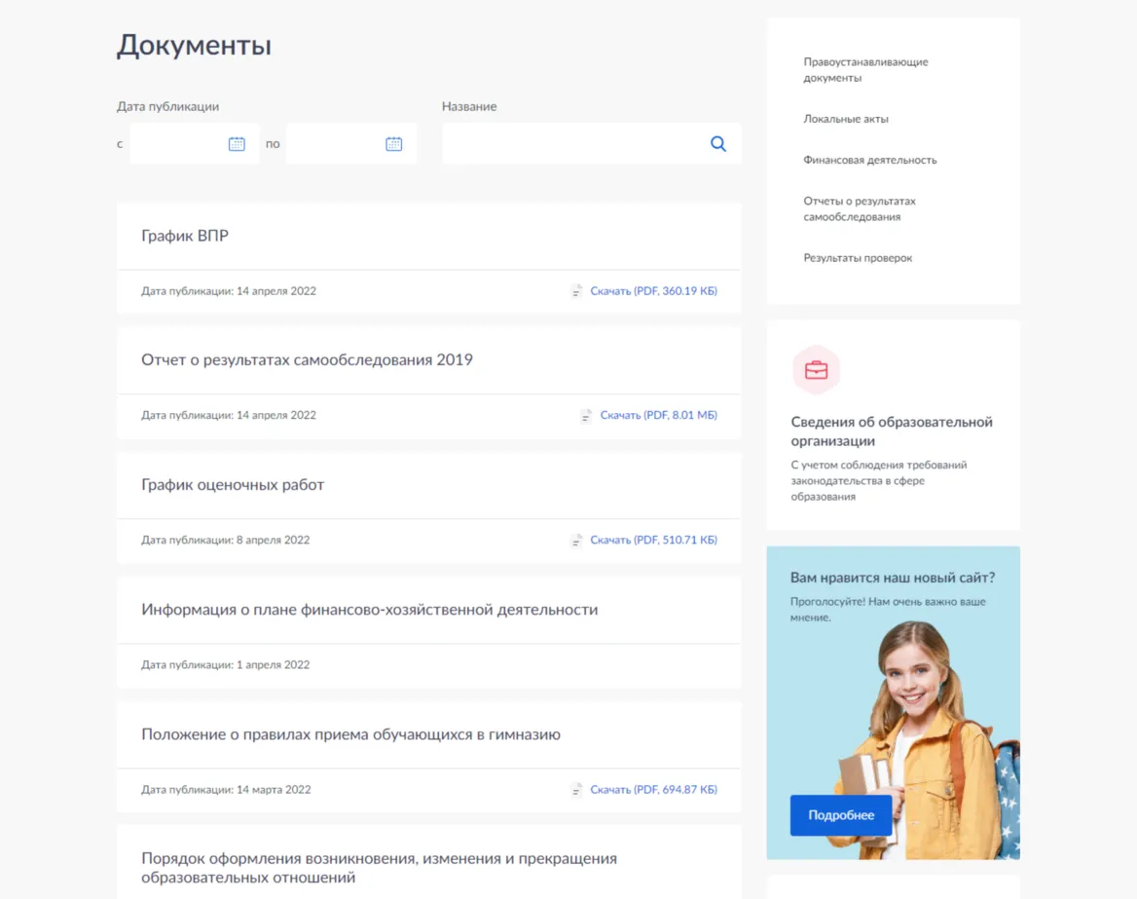The image size is (1137, 899).
Task: Open Информация о плане финансово-хозяйственной деятельности
Action: click(x=370, y=610)
